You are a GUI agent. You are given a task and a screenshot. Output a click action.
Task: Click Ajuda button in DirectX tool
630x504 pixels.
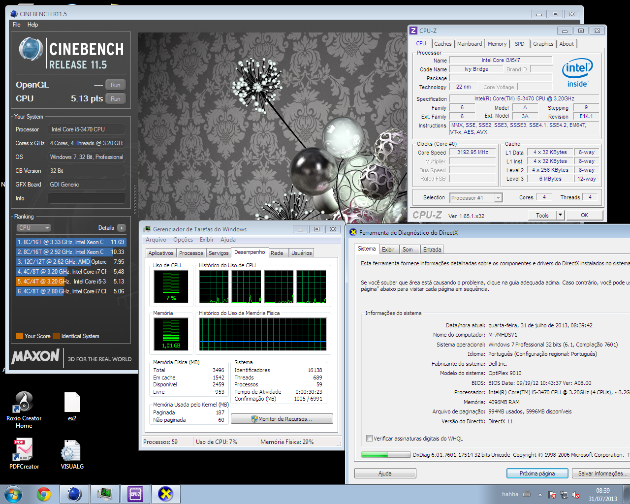[385, 473]
